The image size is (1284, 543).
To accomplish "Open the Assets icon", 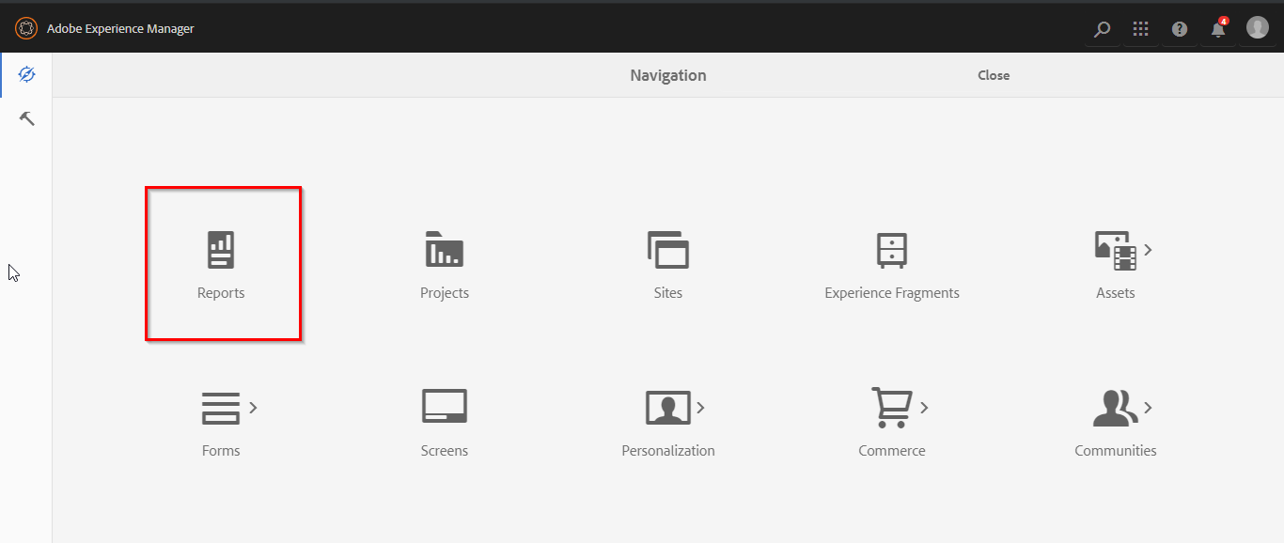I will 1116,250.
